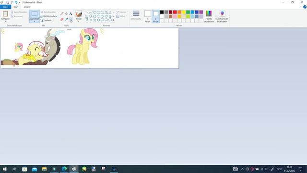Open Paint help question mark
Image resolution: width=307 pixels, height=173 pixels.
pyautogui.click(x=305, y=7)
